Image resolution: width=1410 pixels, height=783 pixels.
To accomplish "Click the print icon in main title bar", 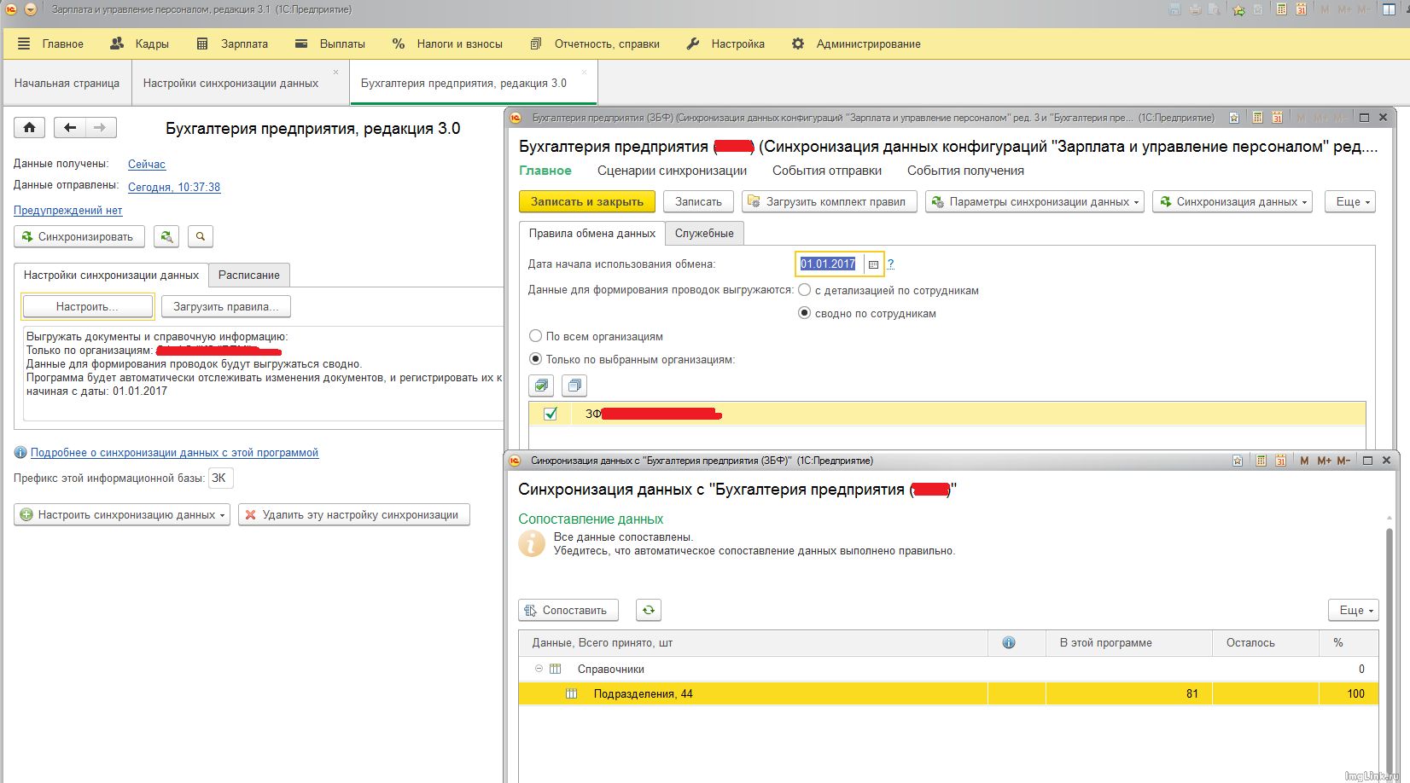I will [1195, 9].
